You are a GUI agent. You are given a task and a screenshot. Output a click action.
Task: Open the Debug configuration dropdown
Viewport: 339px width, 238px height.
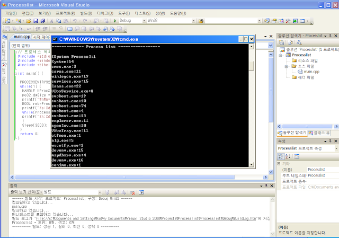[144, 21]
